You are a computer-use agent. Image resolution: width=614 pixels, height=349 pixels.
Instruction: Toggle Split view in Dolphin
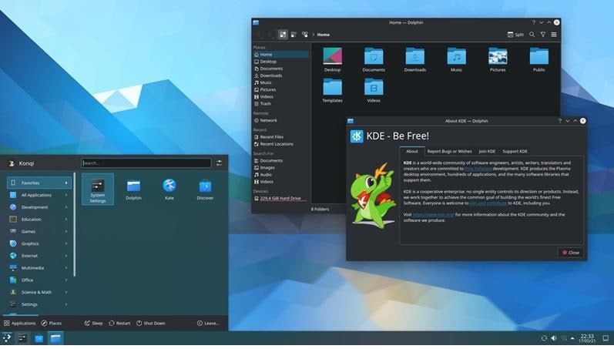click(x=515, y=35)
